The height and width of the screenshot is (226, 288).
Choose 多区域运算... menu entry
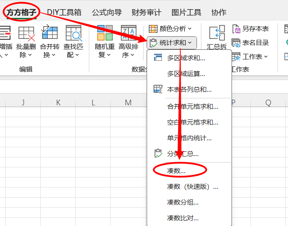click(x=189, y=74)
